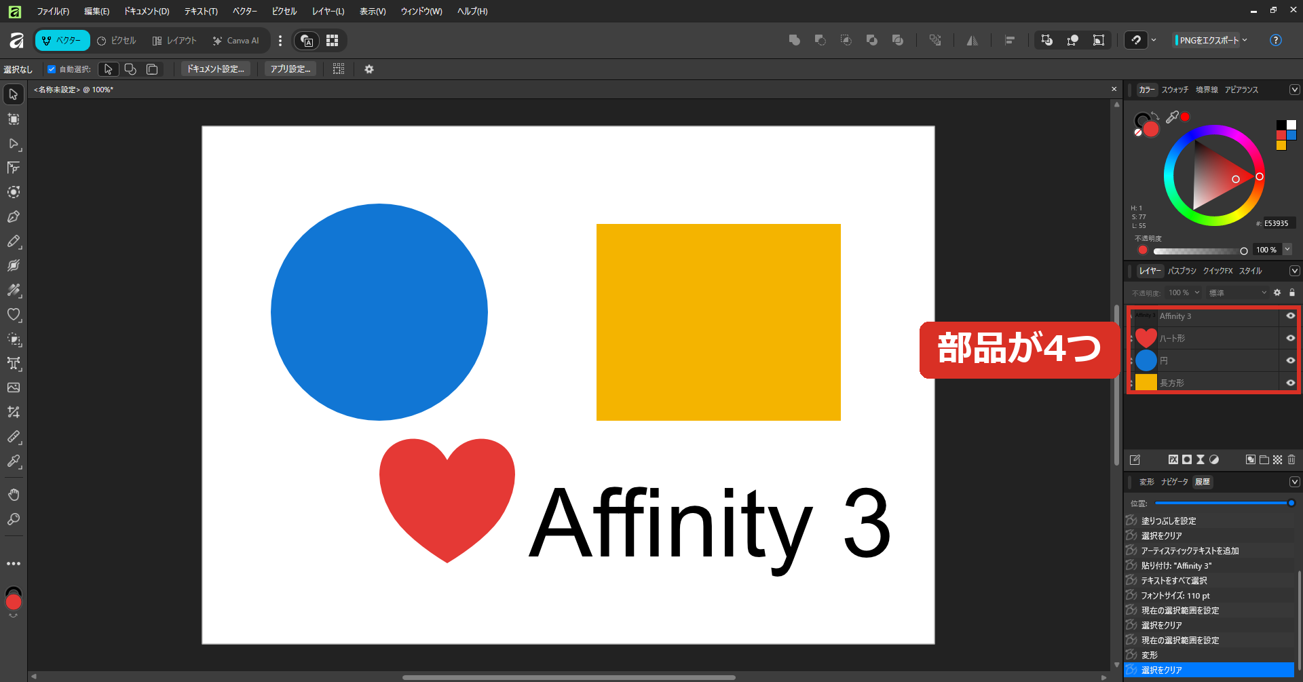The height and width of the screenshot is (682, 1303).
Task: Click the アプリ設定... button
Action: [290, 69]
